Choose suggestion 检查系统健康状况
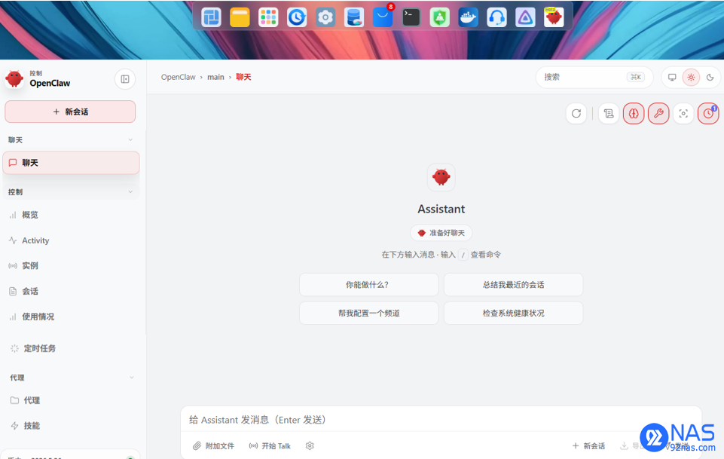The width and height of the screenshot is (724, 459). click(x=514, y=313)
